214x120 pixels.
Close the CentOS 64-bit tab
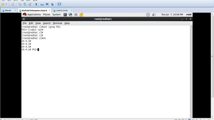pyautogui.click(x=72, y=10)
